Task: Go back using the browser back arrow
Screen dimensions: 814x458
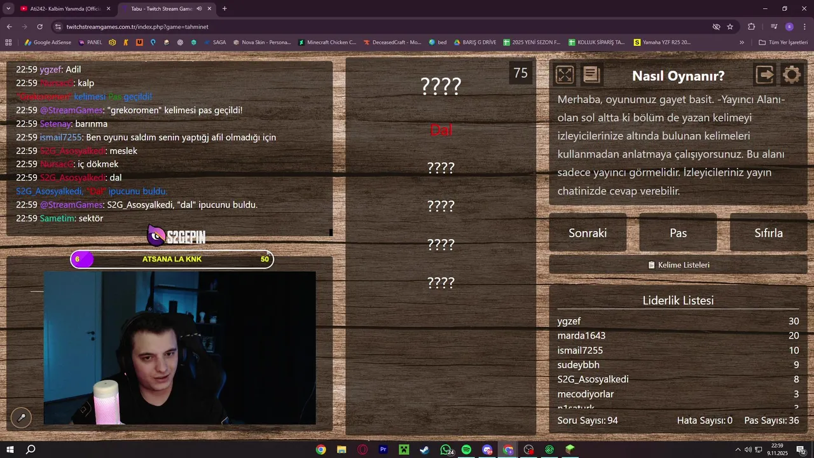Action: tap(9, 27)
